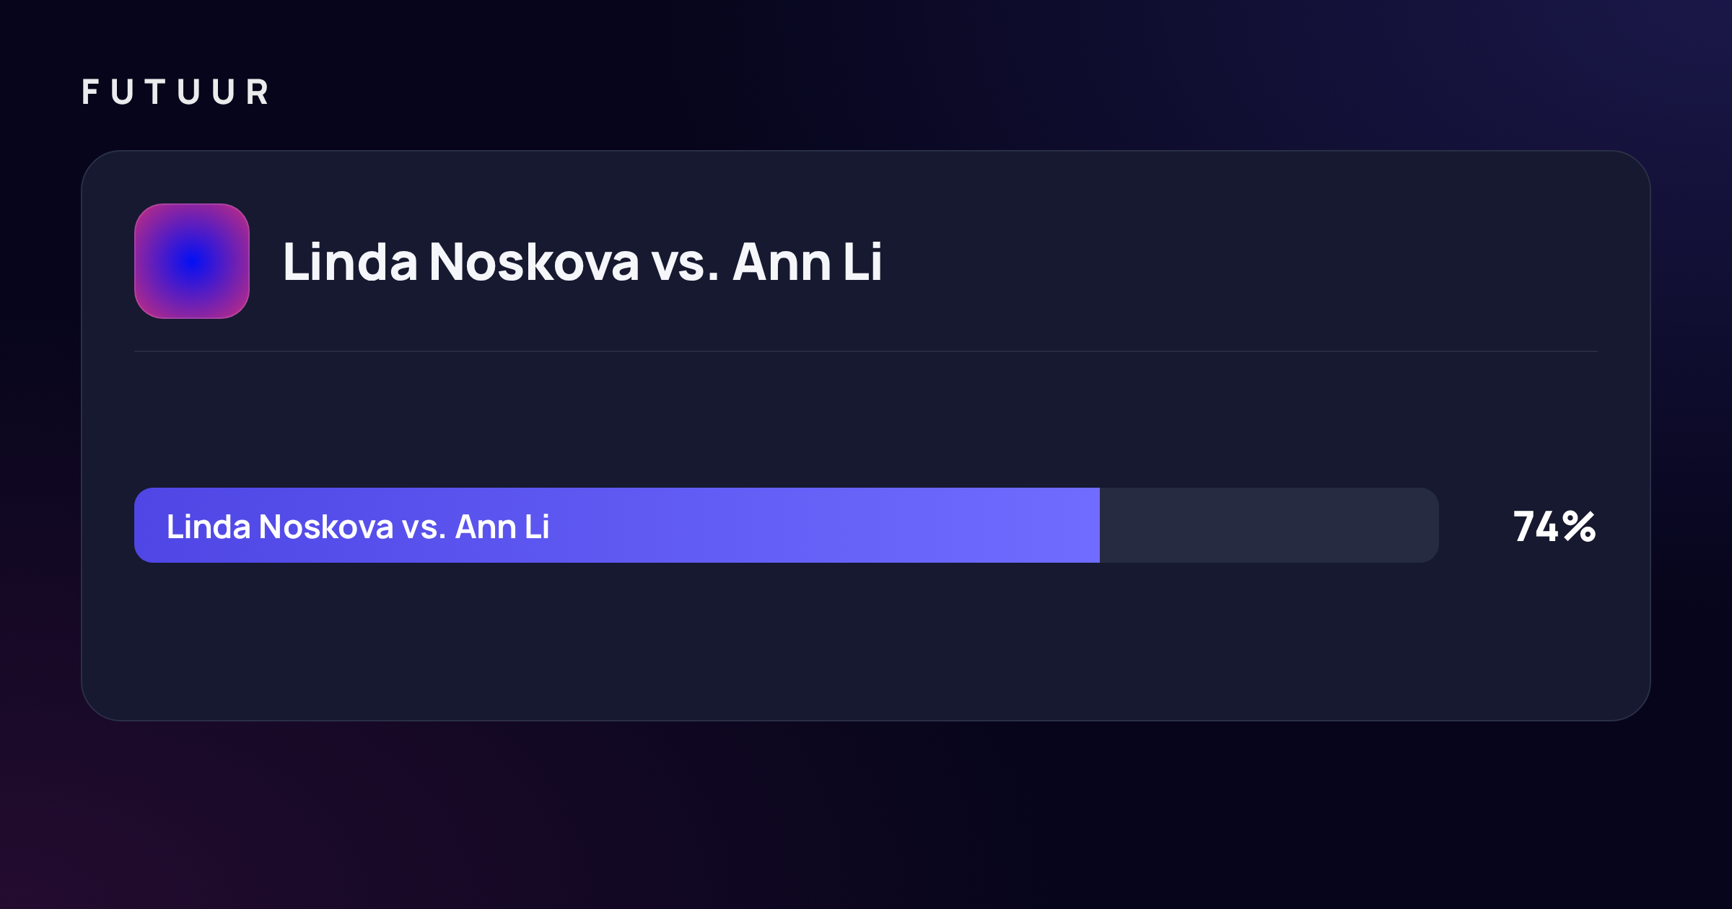1732x909 pixels.
Task: Click the unfilled dark portion of the bar
Action: coord(1269,525)
